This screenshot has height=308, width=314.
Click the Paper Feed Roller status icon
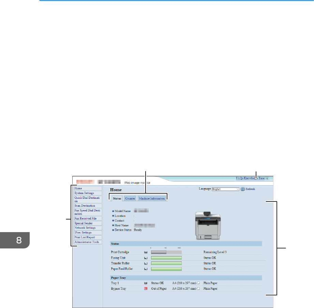tap(146, 269)
